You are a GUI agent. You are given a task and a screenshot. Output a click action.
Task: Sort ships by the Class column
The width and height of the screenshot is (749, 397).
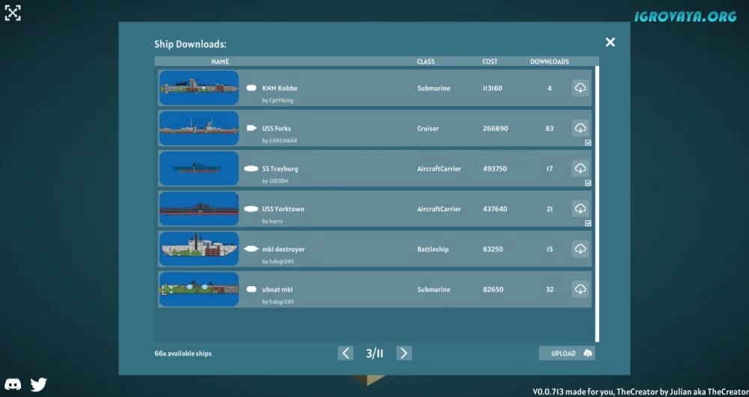point(425,61)
